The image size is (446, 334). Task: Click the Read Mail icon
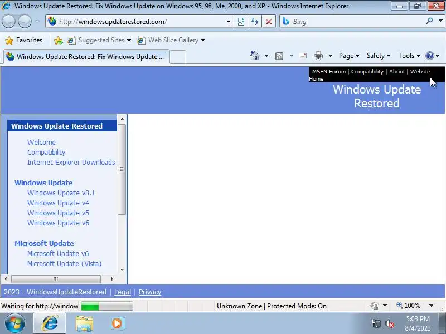click(x=303, y=56)
